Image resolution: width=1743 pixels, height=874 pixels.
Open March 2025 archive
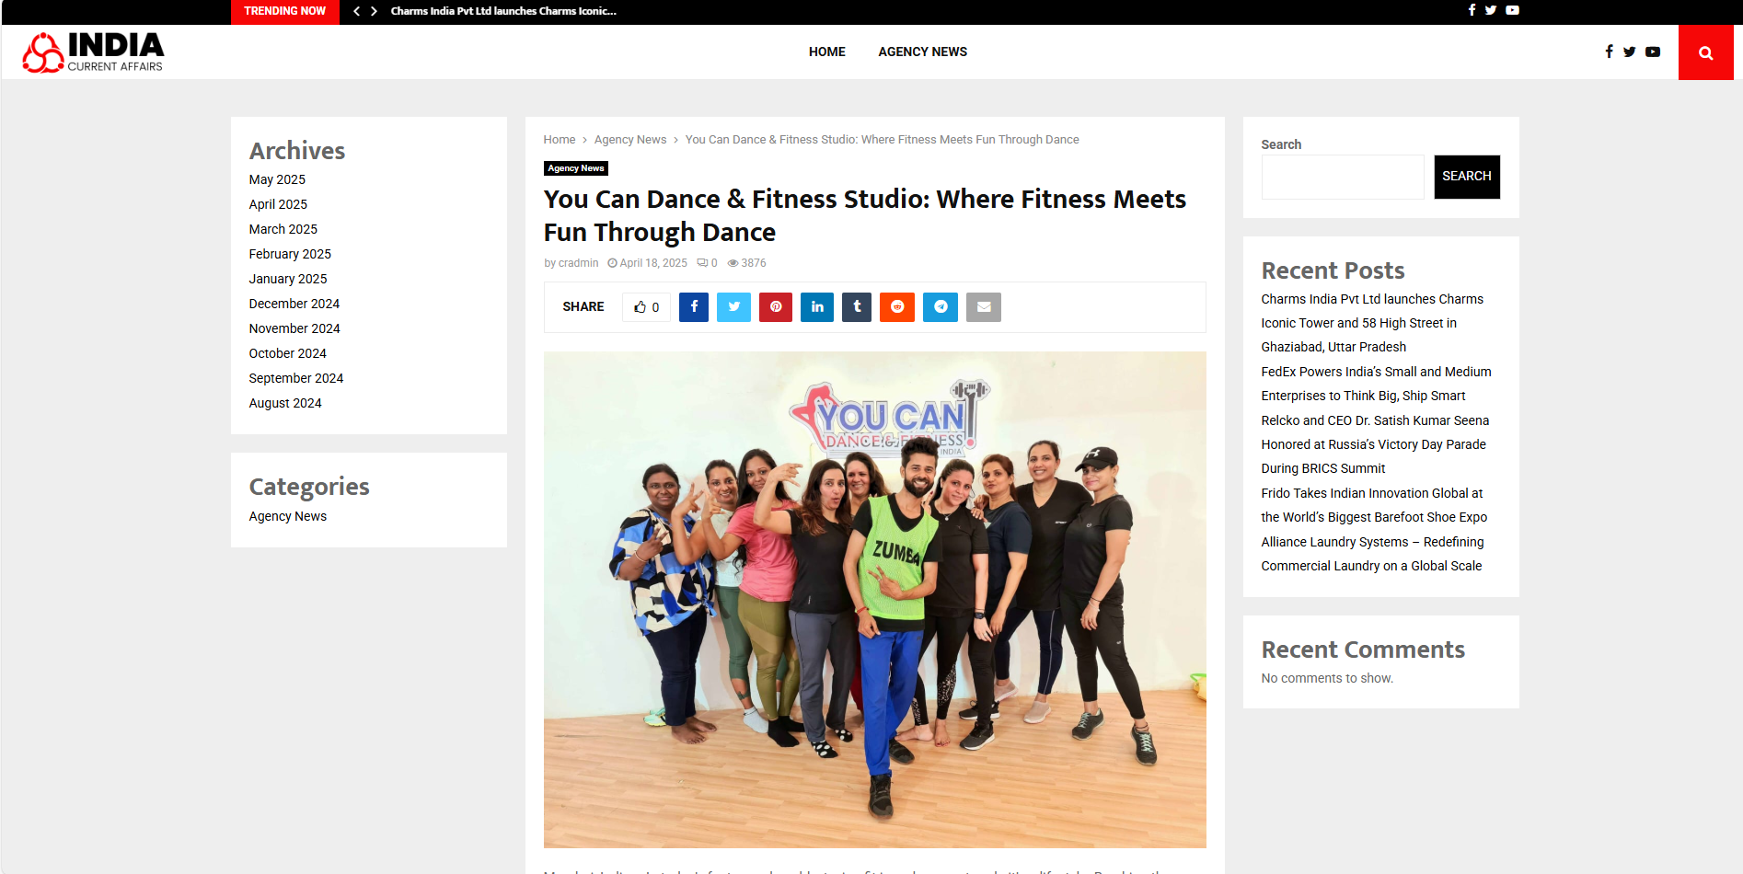click(x=283, y=229)
